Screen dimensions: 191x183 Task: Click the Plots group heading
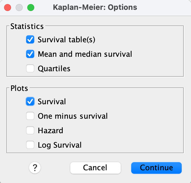(x=19, y=88)
